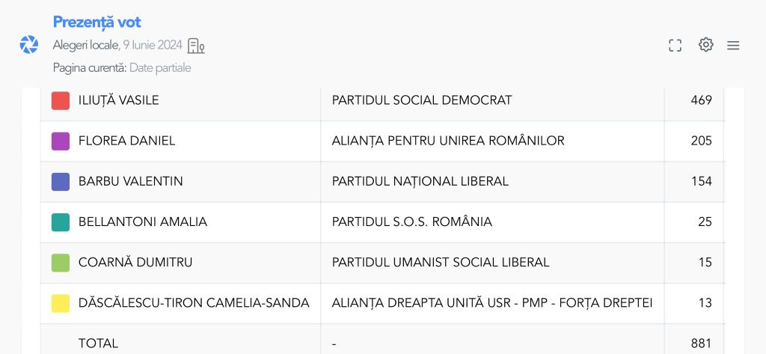
Task: Enter fullscreen mode with the frame icon
Action: tap(675, 46)
